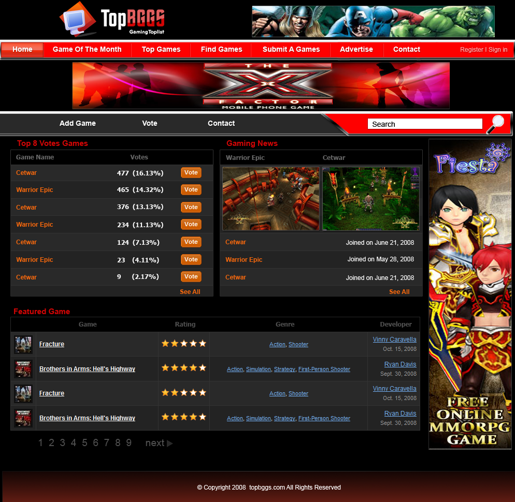
Task: Open the Fiesta free online MMORPG ad
Action: coord(470,294)
